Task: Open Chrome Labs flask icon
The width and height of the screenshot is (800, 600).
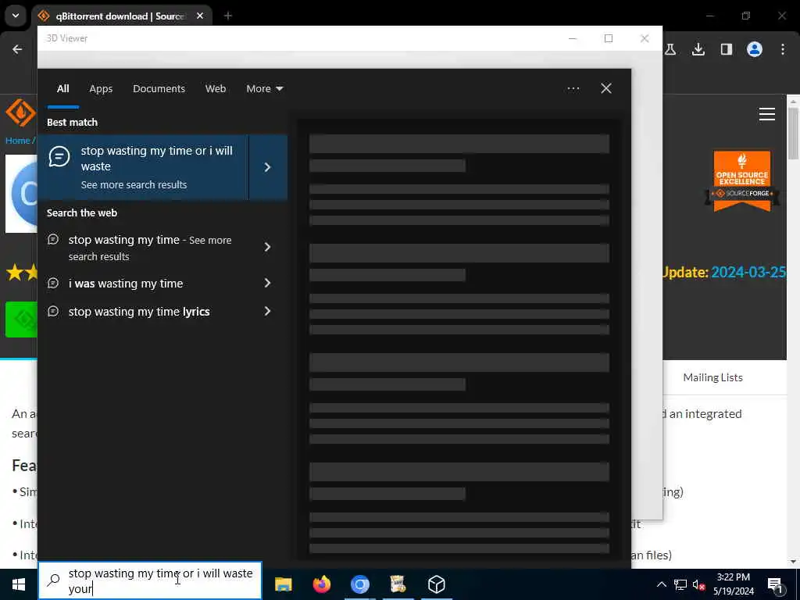Action: pyautogui.click(x=671, y=49)
